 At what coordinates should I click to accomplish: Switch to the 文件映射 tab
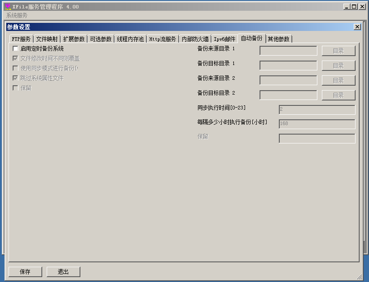(x=47, y=39)
